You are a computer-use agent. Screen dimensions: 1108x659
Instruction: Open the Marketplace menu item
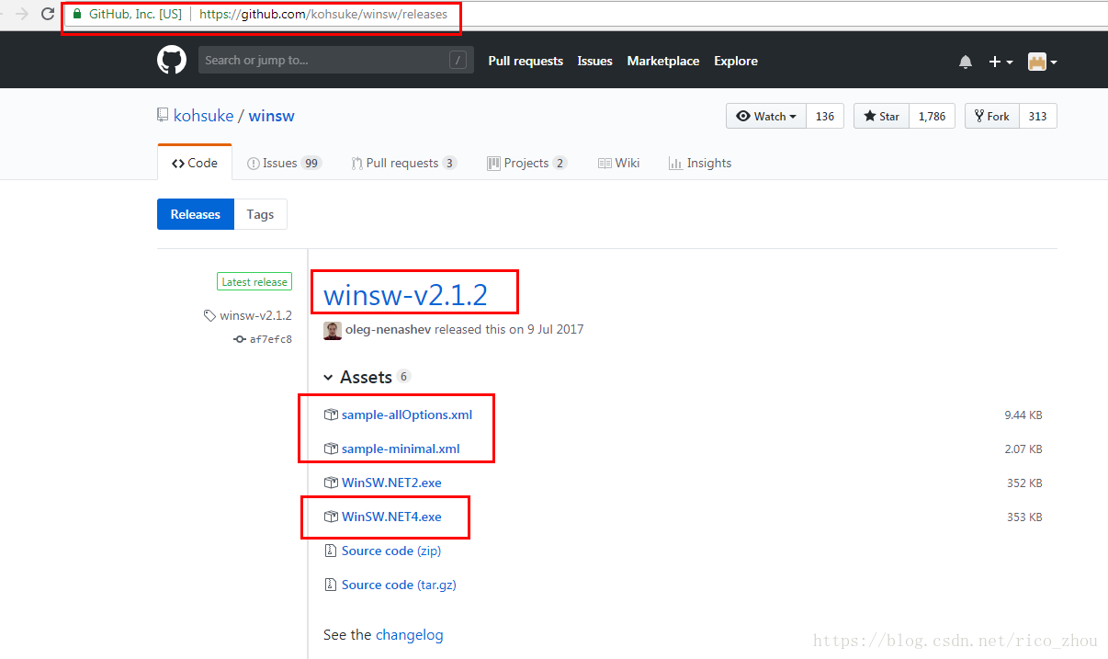663,61
